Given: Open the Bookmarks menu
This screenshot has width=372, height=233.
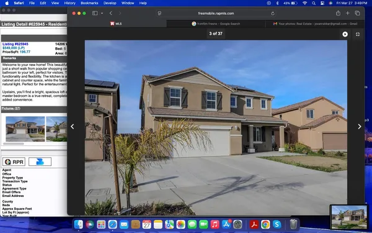Looking at the screenshot, I should [89, 3].
